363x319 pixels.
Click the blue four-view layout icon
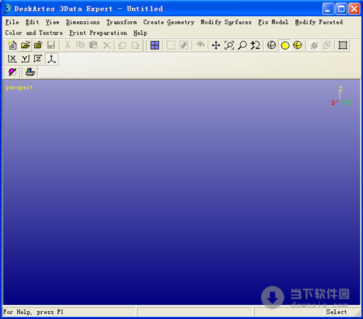click(155, 45)
